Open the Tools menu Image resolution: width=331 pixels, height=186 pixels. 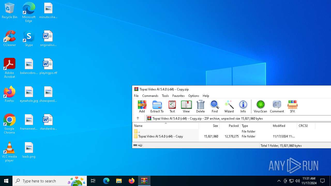coord(165,96)
